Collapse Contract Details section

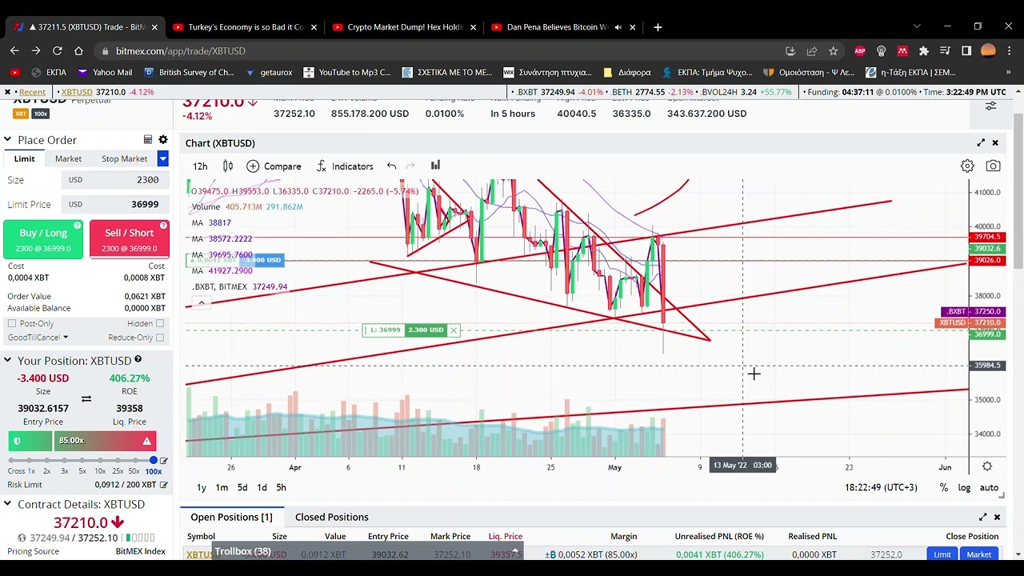7,504
